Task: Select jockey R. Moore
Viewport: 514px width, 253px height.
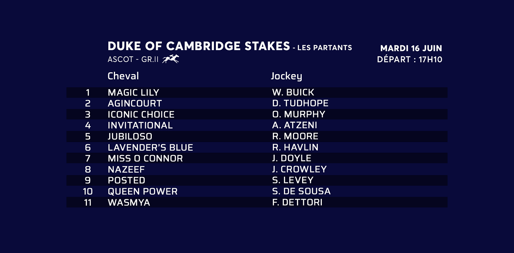Action: click(x=295, y=137)
